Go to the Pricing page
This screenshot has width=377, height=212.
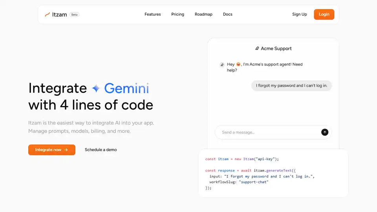tap(178, 15)
